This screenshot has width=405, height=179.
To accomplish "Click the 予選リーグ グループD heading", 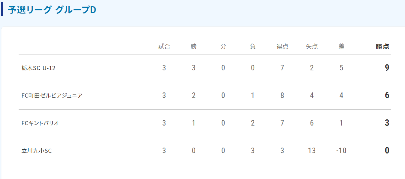I will click(x=52, y=10).
